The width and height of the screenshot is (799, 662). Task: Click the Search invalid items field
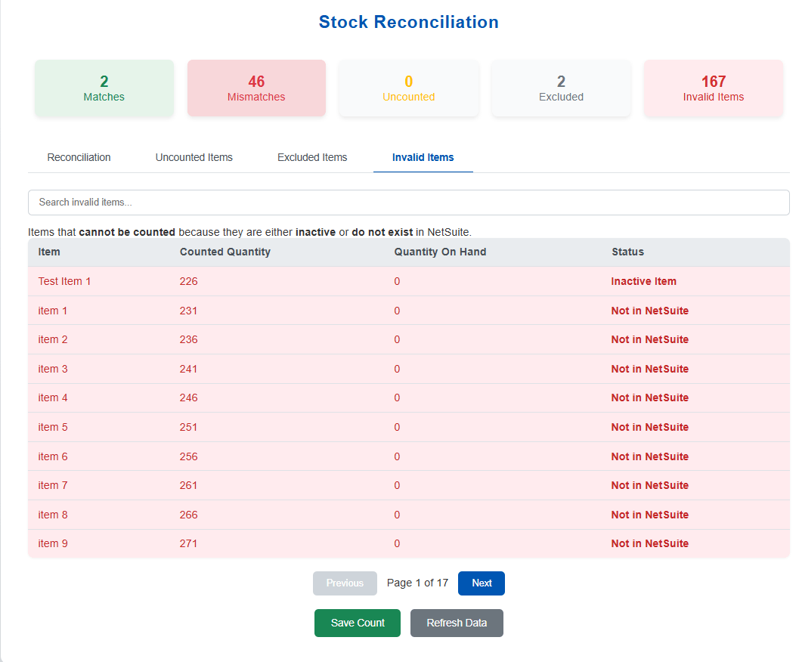[x=408, y=203]
